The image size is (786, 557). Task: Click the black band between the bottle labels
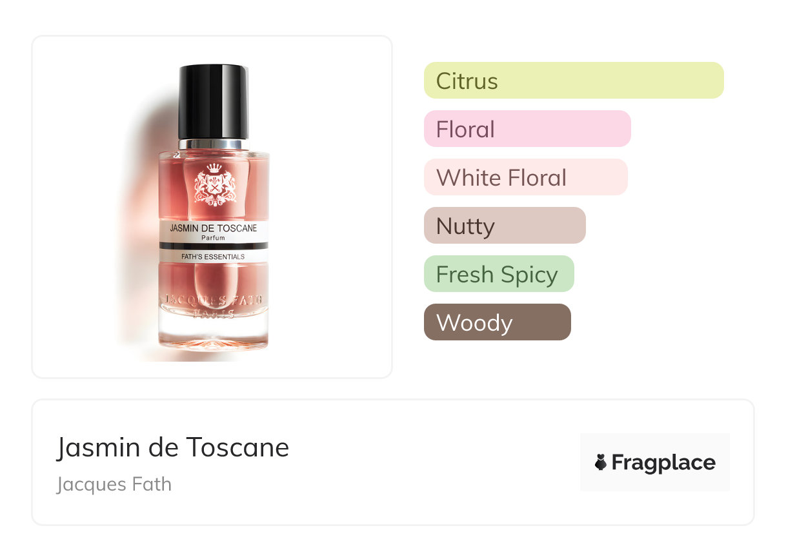[x=214, y=246]
